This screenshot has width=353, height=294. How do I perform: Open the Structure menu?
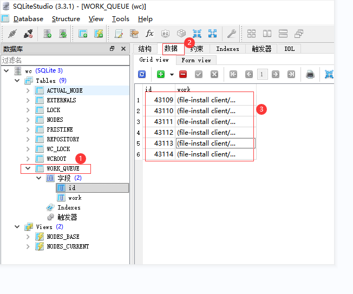(66, 18)
